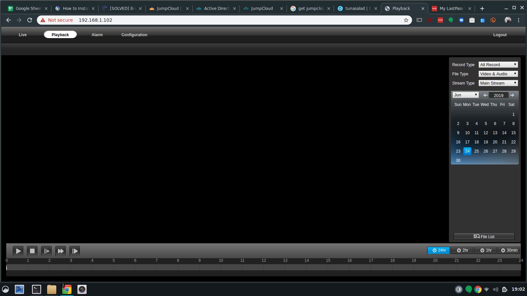This screenshot has width=527, height=296.
Task: Set timeline zoom to 30min
Action: pyautogui.click(x=509, y=250)
